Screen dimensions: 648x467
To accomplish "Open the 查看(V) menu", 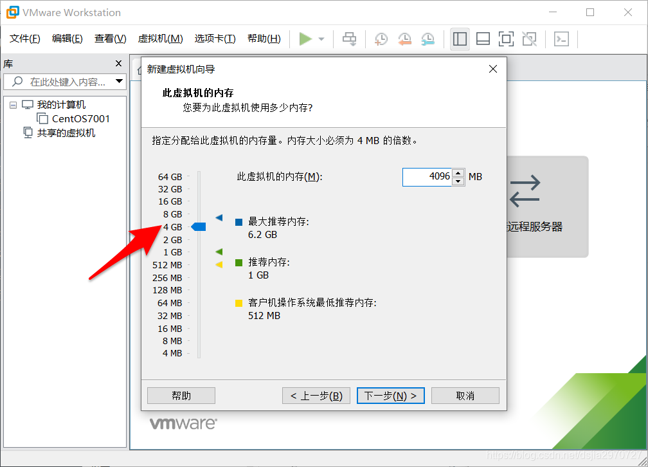I will coord(110,39).
